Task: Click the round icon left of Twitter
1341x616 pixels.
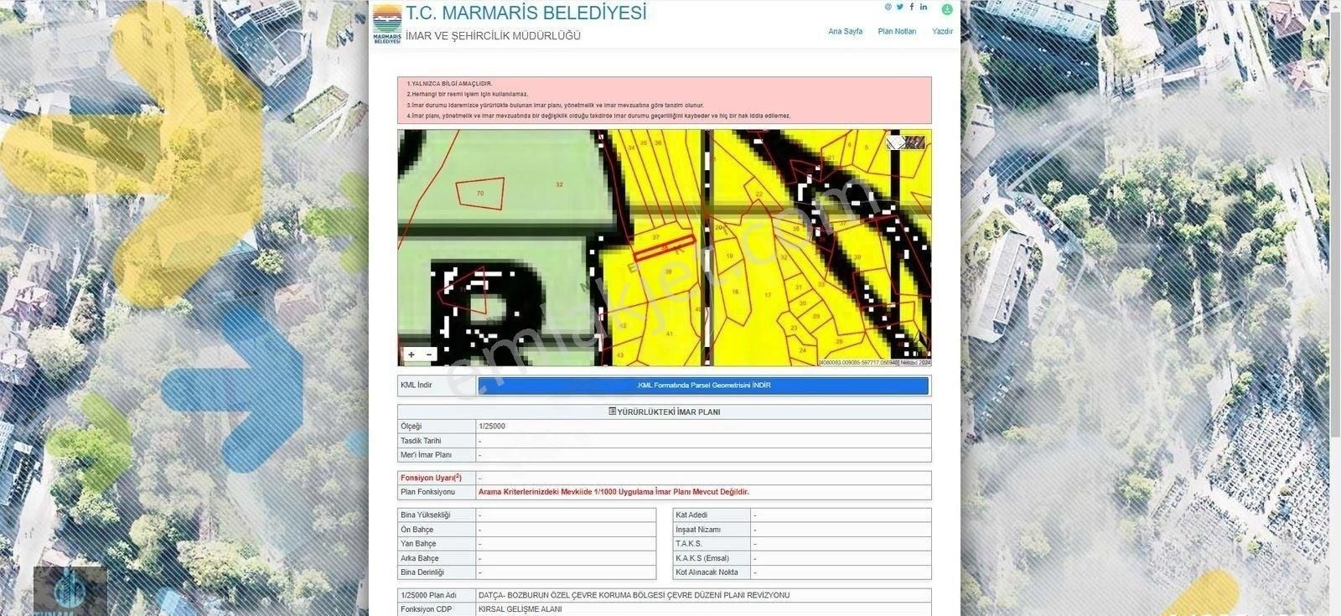Action: coord(888,7)
